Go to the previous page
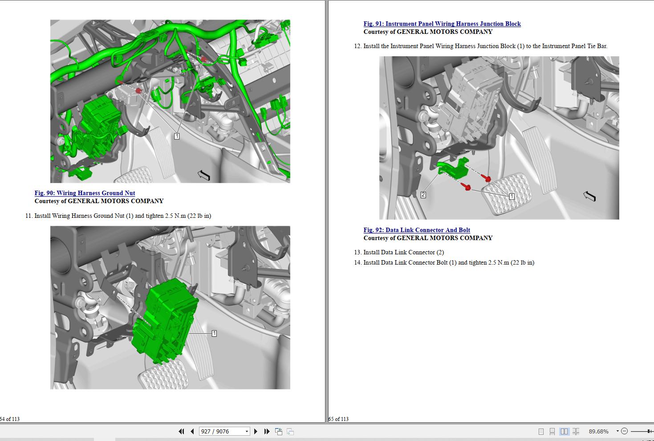Viewport: 654px width, 441px height. [192, 431]
